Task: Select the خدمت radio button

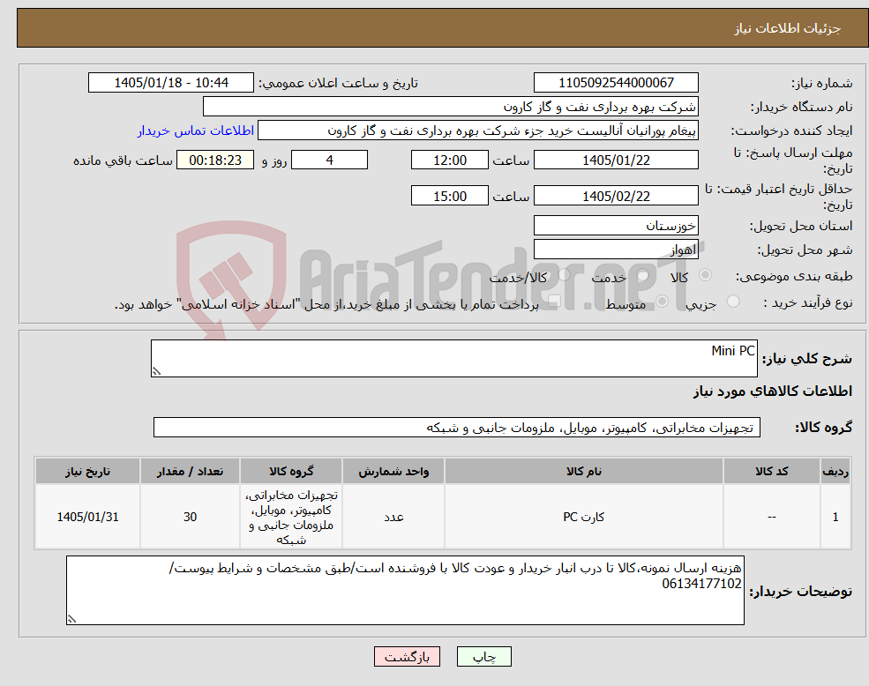Action: (x=643, y=275)
